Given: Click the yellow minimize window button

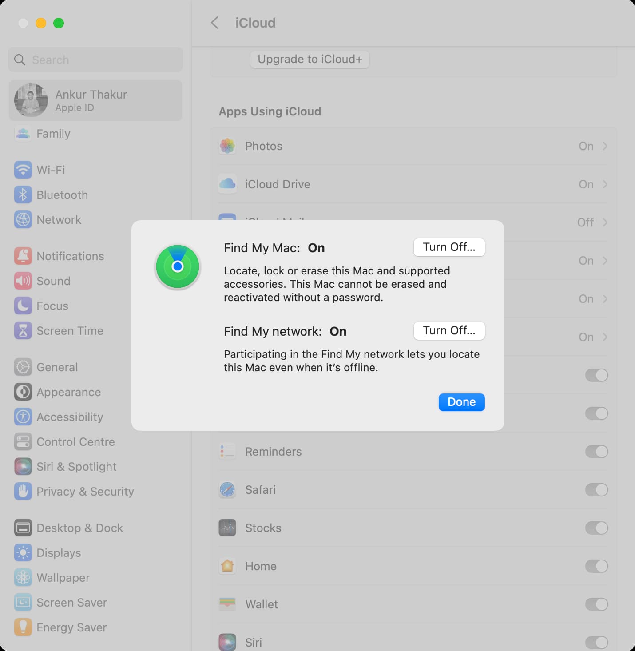Looking at the screenshot, I should [x=41, y=23].
